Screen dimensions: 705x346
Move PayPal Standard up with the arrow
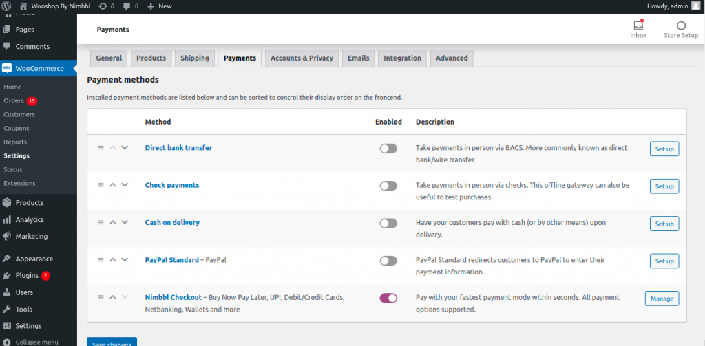114,260
